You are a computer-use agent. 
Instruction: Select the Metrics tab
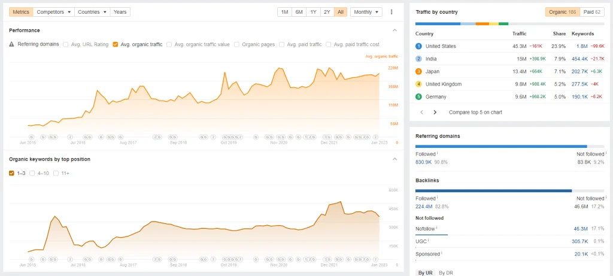[21, 12]
